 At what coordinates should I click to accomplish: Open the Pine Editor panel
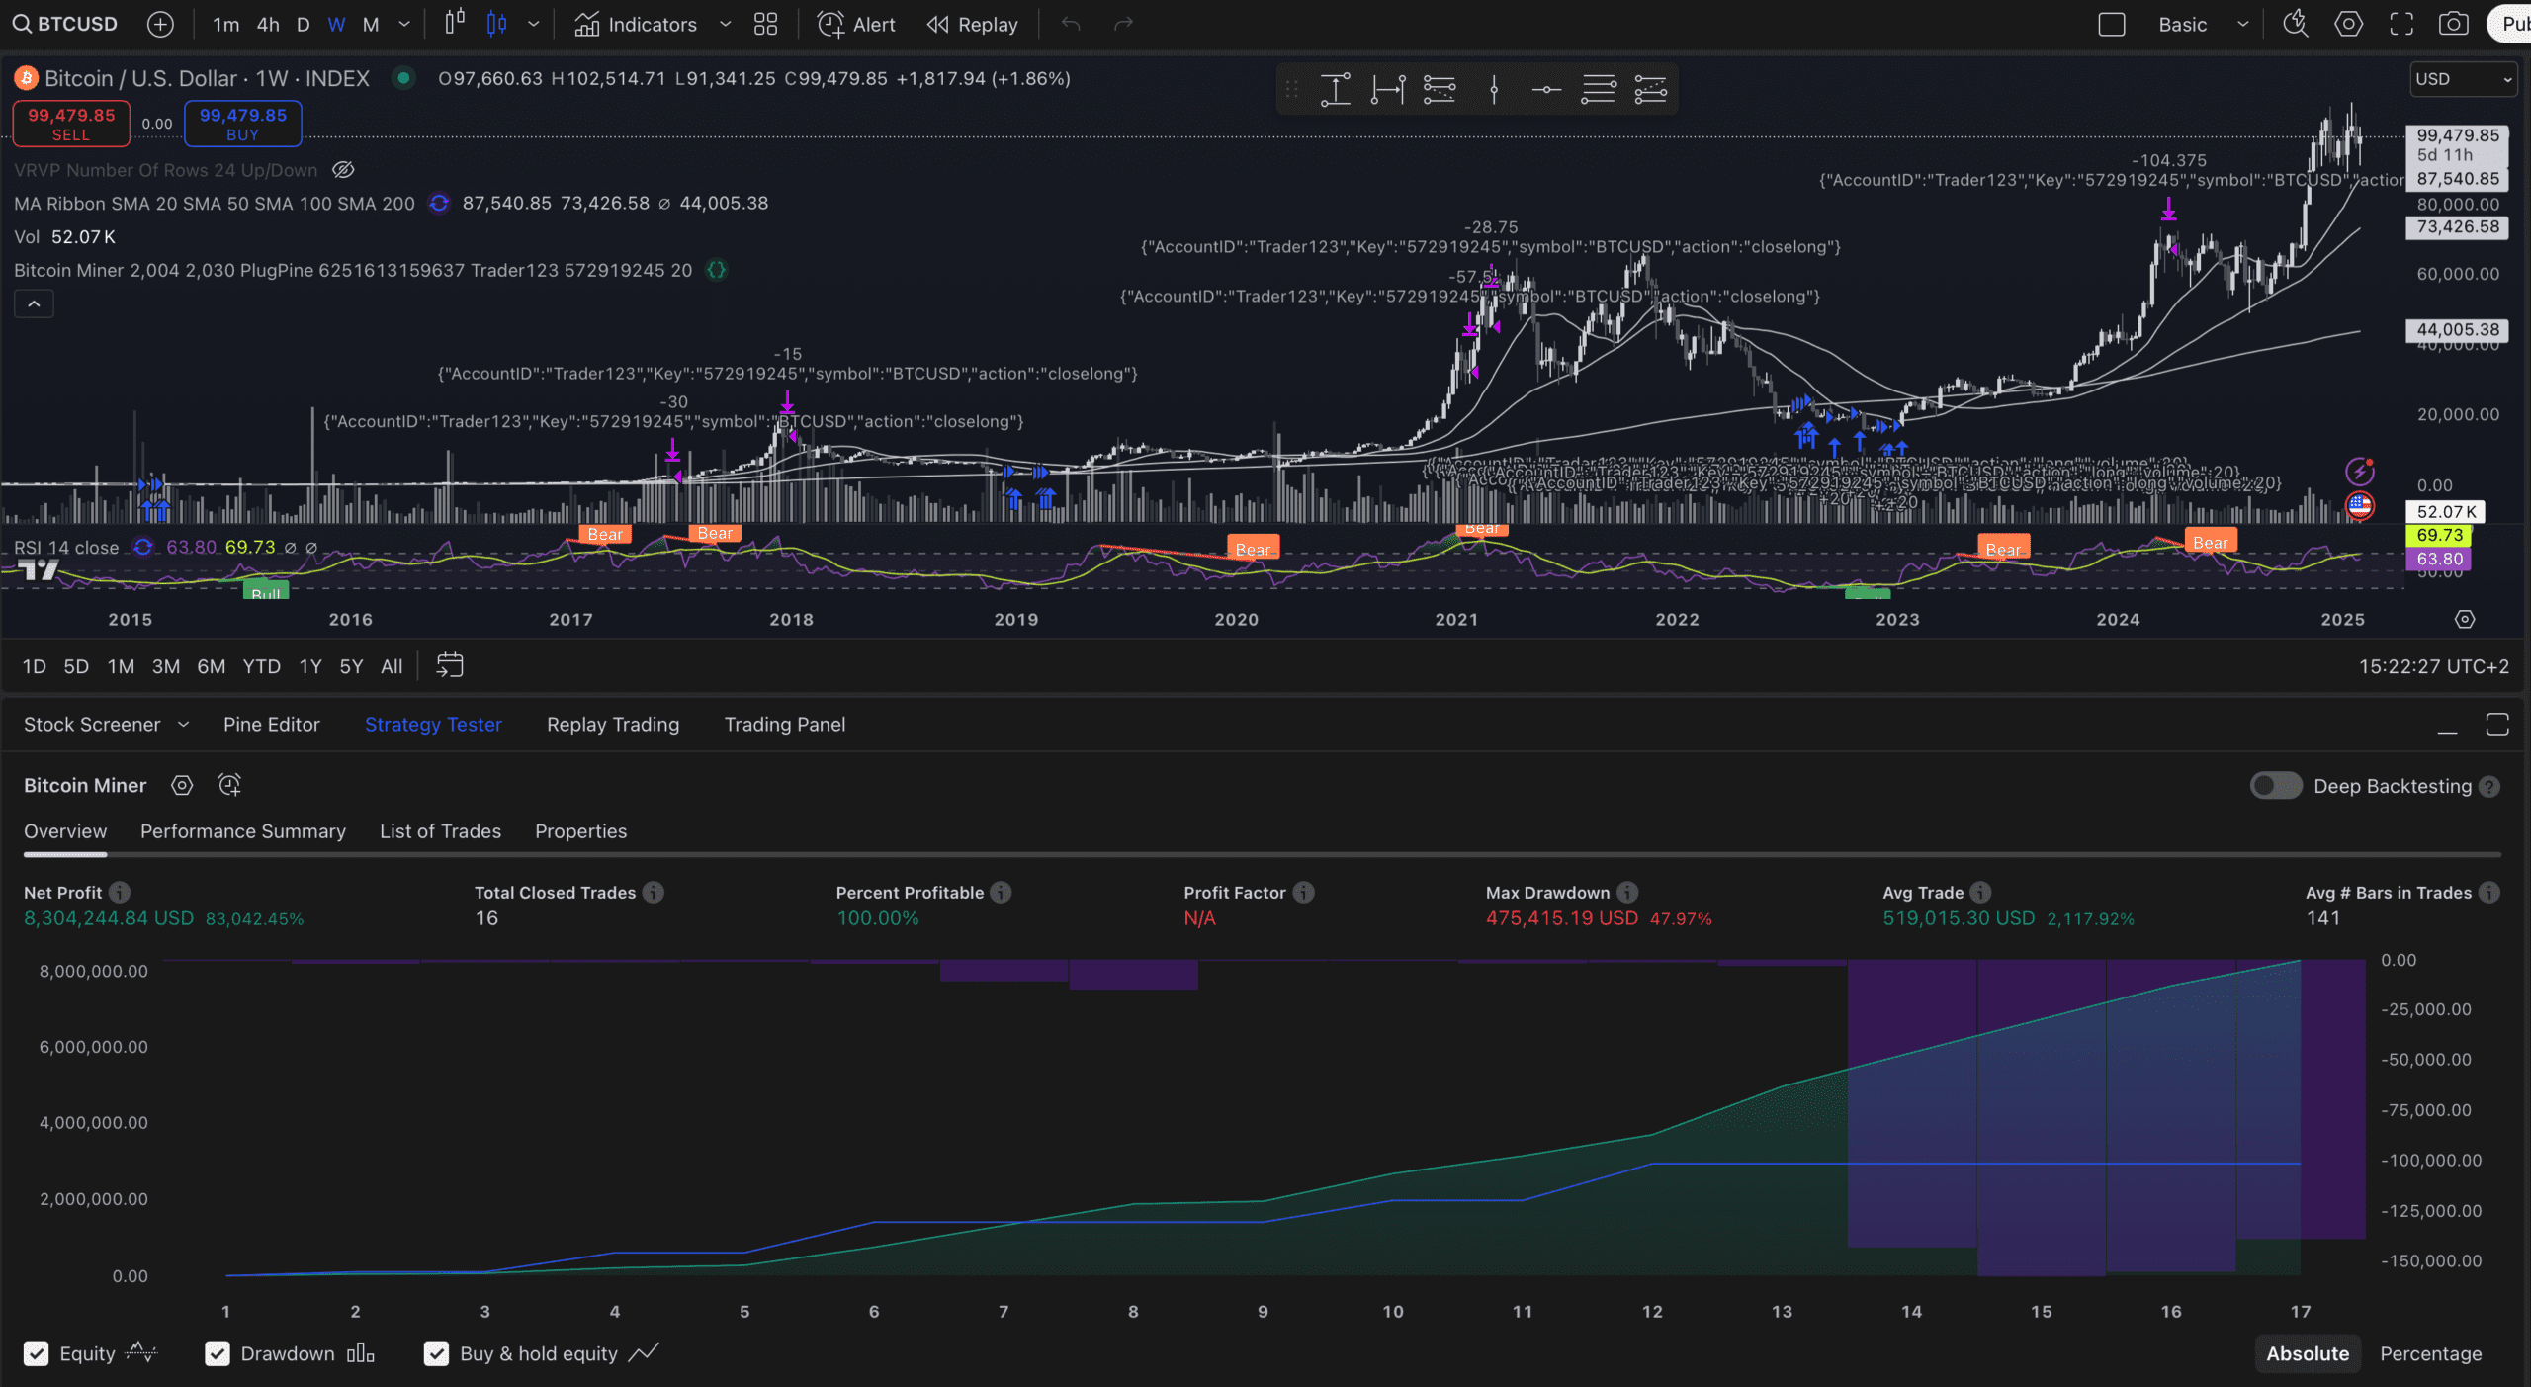click(x=272, y=724)
